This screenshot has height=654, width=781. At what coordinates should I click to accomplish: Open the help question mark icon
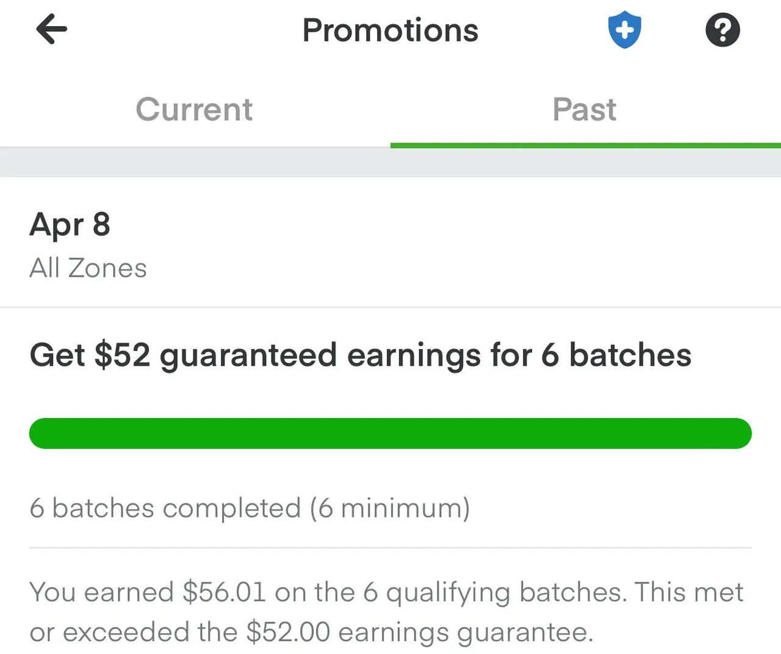(x=723, y=30)
